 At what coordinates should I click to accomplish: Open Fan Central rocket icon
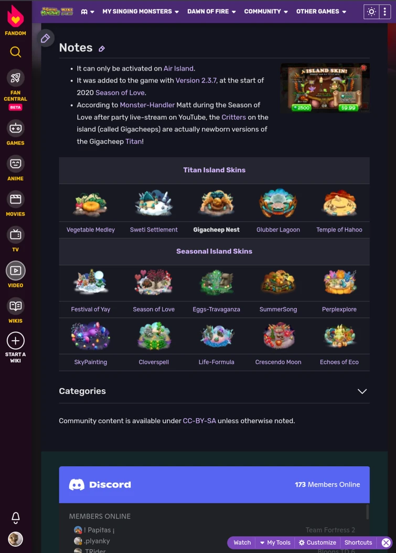[x=16, y=78]
